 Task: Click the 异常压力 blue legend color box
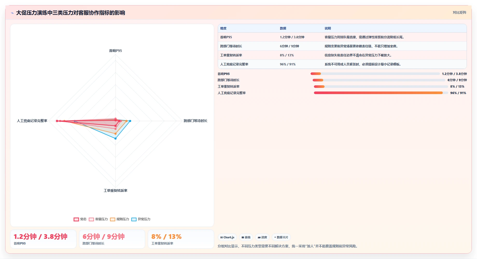(x=134, y=219)
